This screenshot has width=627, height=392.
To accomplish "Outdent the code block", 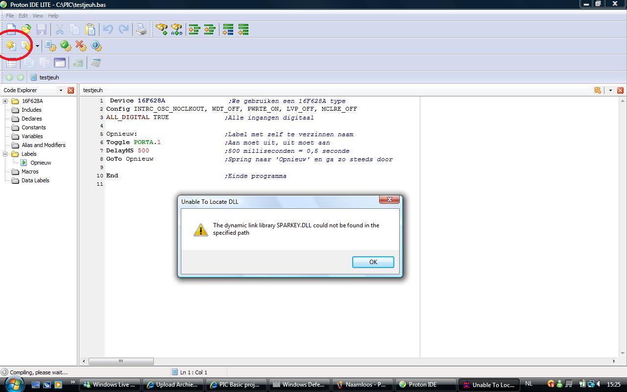I will pyautogui.click(x=210, y=30).
